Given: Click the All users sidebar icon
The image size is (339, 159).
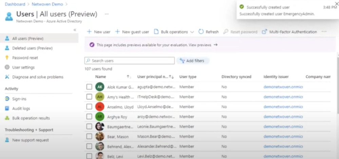Looking at the screenshot, I should click(7, 38).
